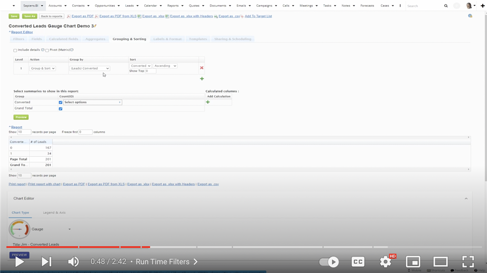This screenshot has width=487, height=273.
Task: Change the Ascending sort order dropdown
Action: pyautogui.click(x=165, y=66)
